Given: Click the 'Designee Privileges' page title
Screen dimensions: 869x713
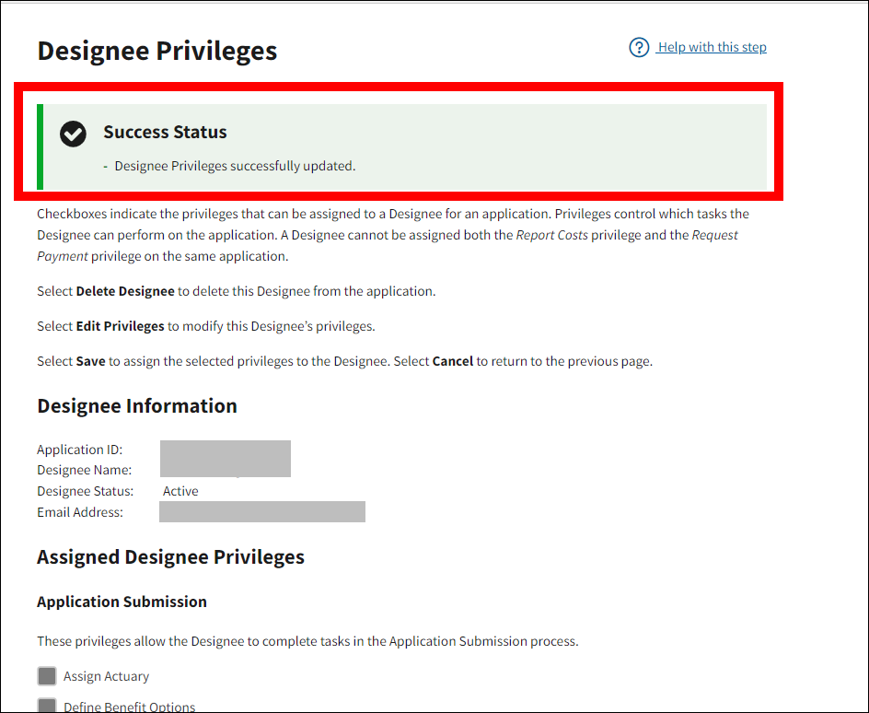Looking at the screenshot, I should click(157, 51).
